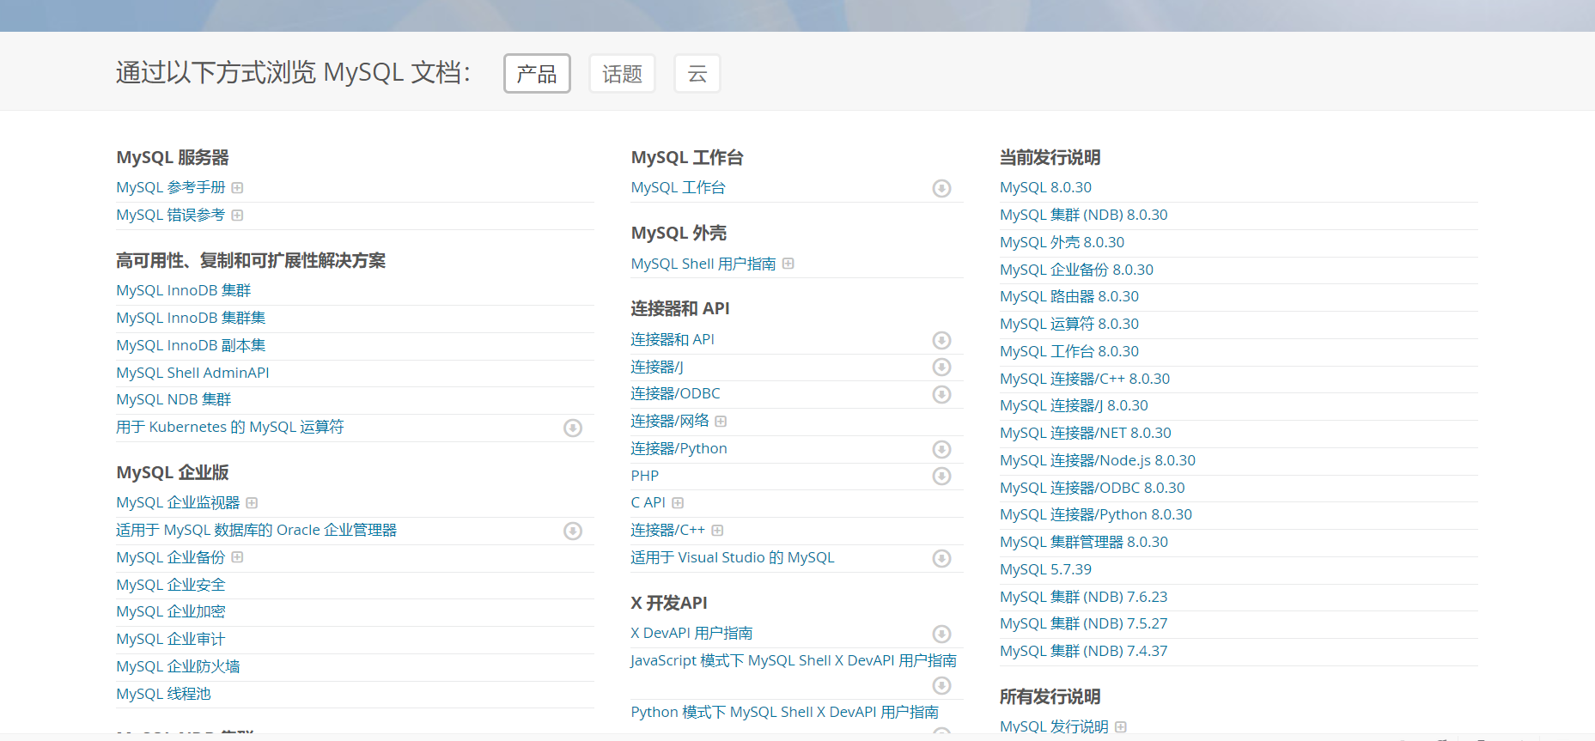Select the 产品 browse tab
This screenshot has width=1595, height=741.
pos(537,74)
